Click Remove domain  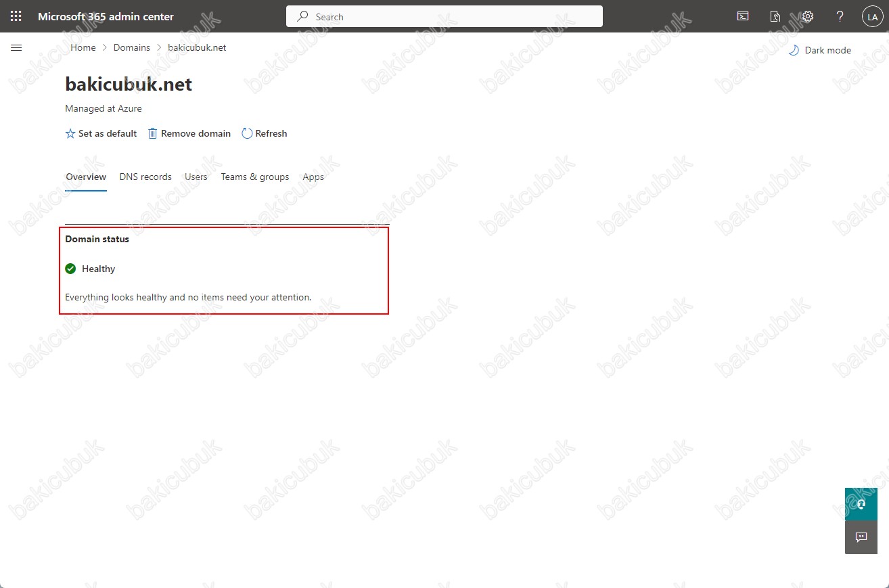[x=189, y=133]
